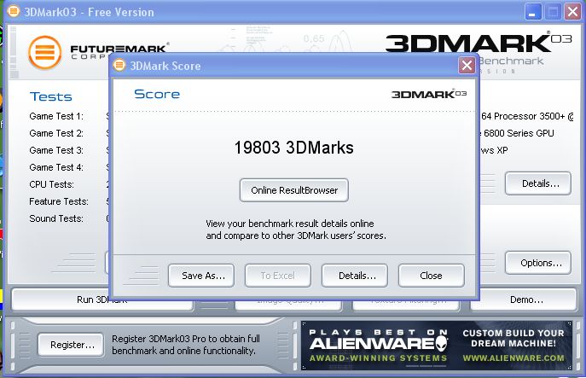Click the disabled To Excel button

pyautogui.click(x=278, y=276)
